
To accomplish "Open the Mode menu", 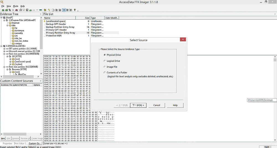I will (x=16, y=6).
